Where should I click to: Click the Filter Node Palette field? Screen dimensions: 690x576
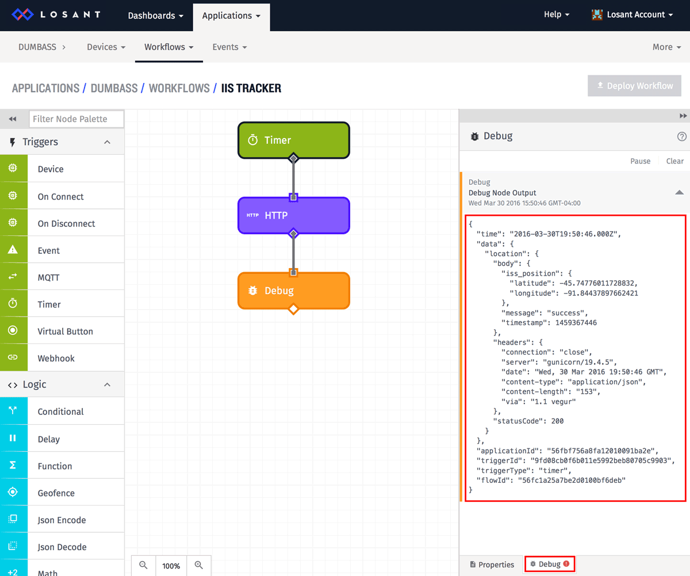pos(76,119)
